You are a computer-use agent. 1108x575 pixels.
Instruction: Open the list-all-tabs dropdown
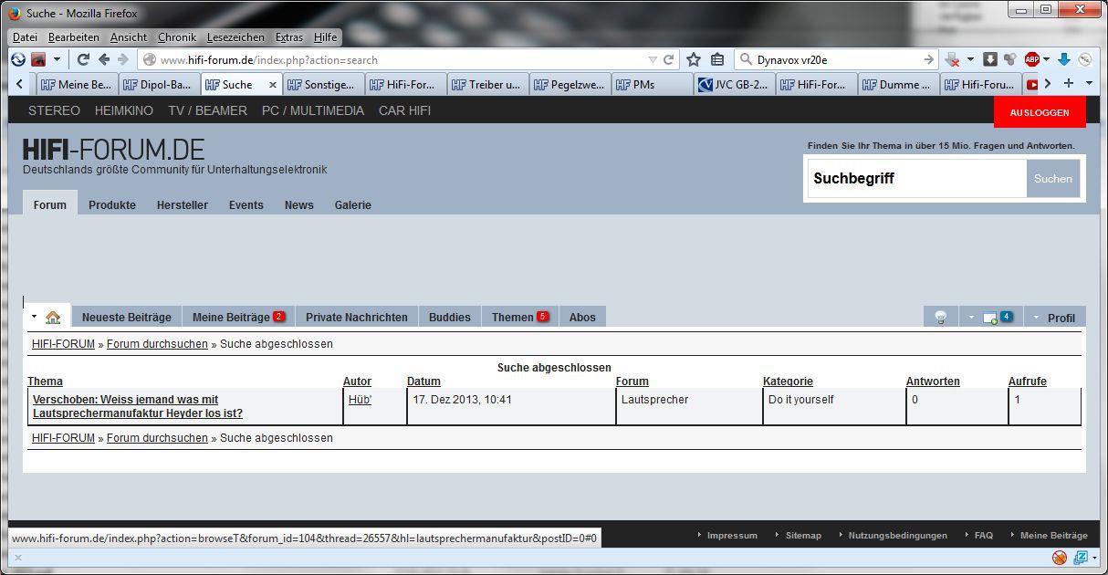pos(1089,84)
